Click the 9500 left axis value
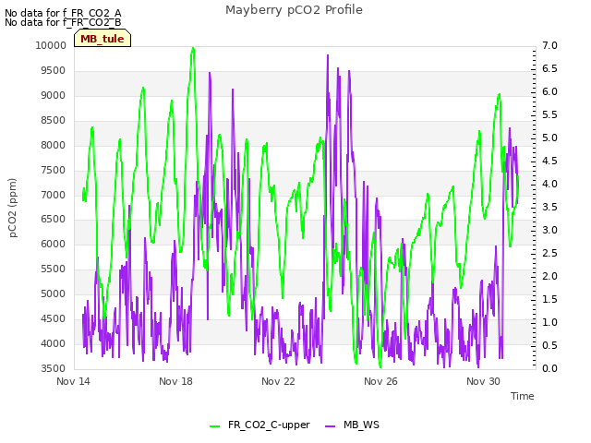 click(54, 70)
